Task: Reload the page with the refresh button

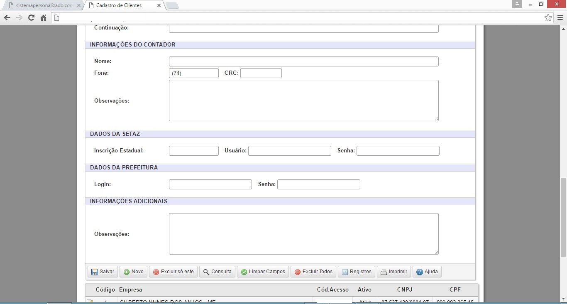Action: [31, 18]
